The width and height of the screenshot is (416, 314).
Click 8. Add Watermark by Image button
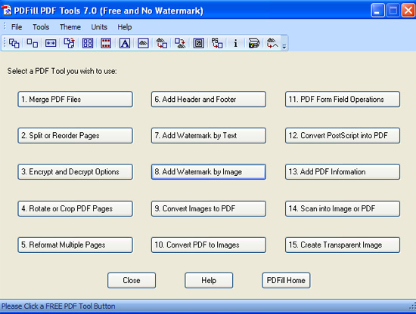(x=209, y=172)
